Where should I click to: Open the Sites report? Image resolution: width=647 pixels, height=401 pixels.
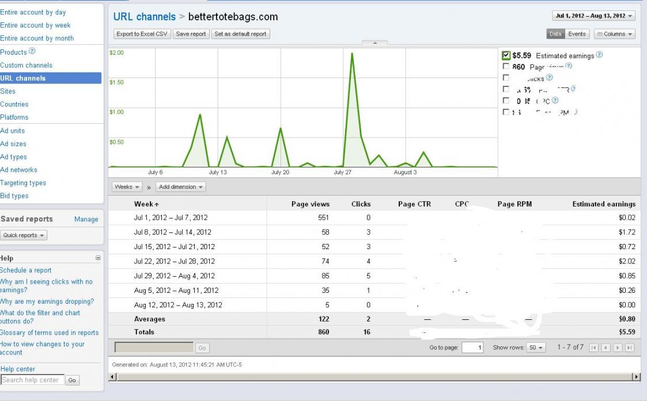point(8,91)
